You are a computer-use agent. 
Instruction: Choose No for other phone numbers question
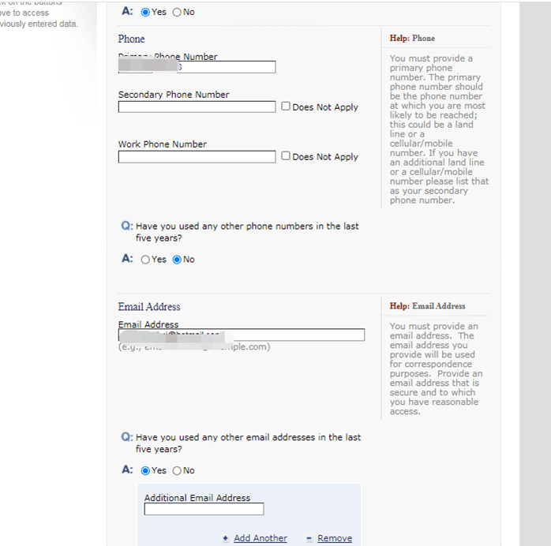[177, 260]
